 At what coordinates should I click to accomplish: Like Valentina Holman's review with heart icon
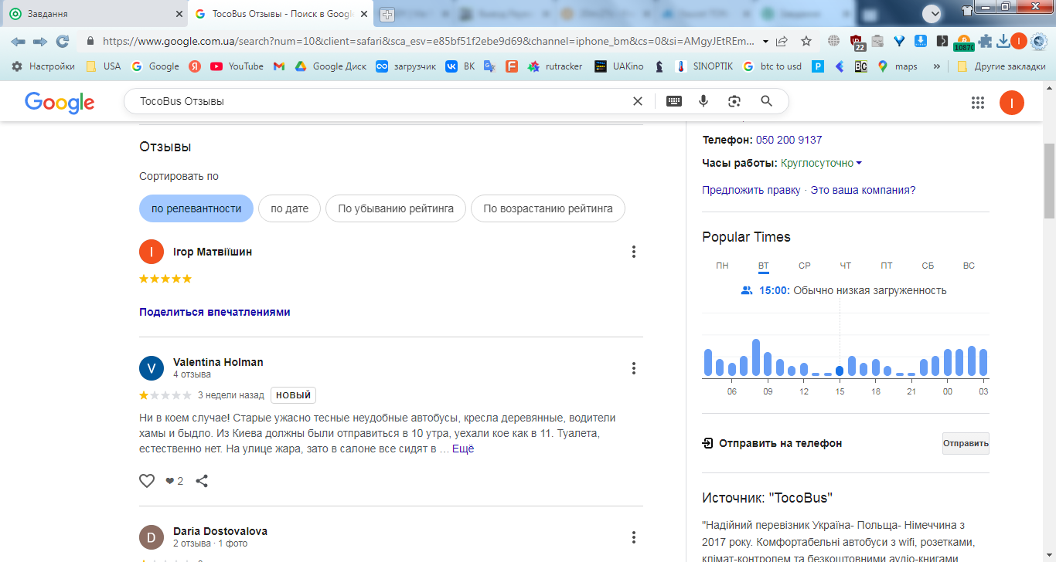(x=147, y=481)
